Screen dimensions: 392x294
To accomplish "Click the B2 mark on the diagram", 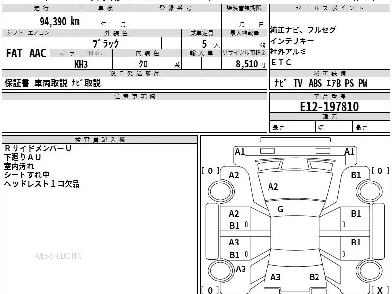I will tap(314, 277).
